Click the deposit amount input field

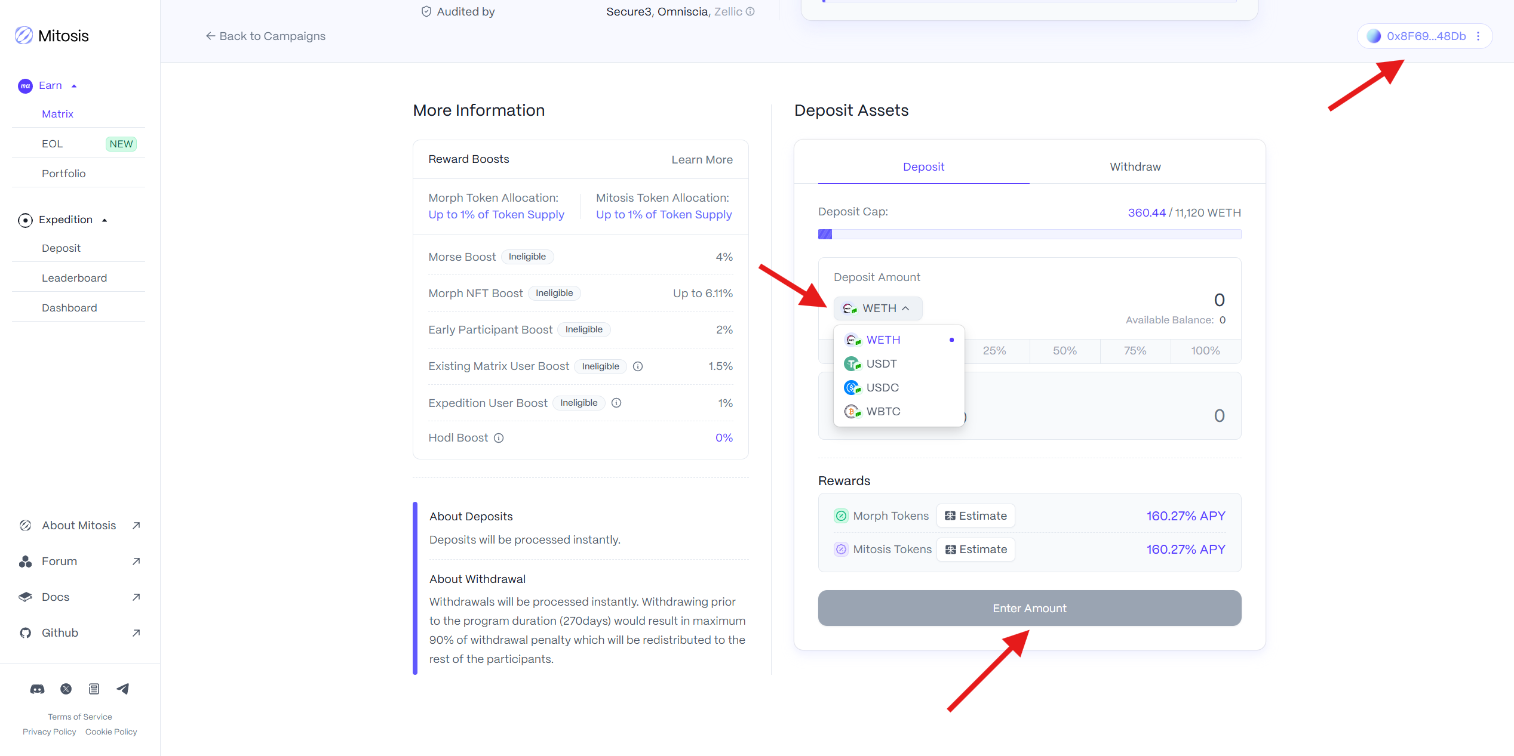point(1220,300)
